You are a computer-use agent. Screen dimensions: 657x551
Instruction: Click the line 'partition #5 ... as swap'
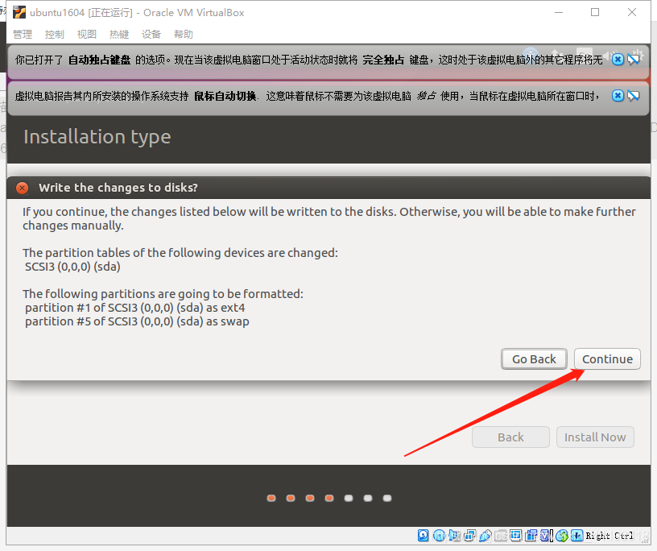137,321
